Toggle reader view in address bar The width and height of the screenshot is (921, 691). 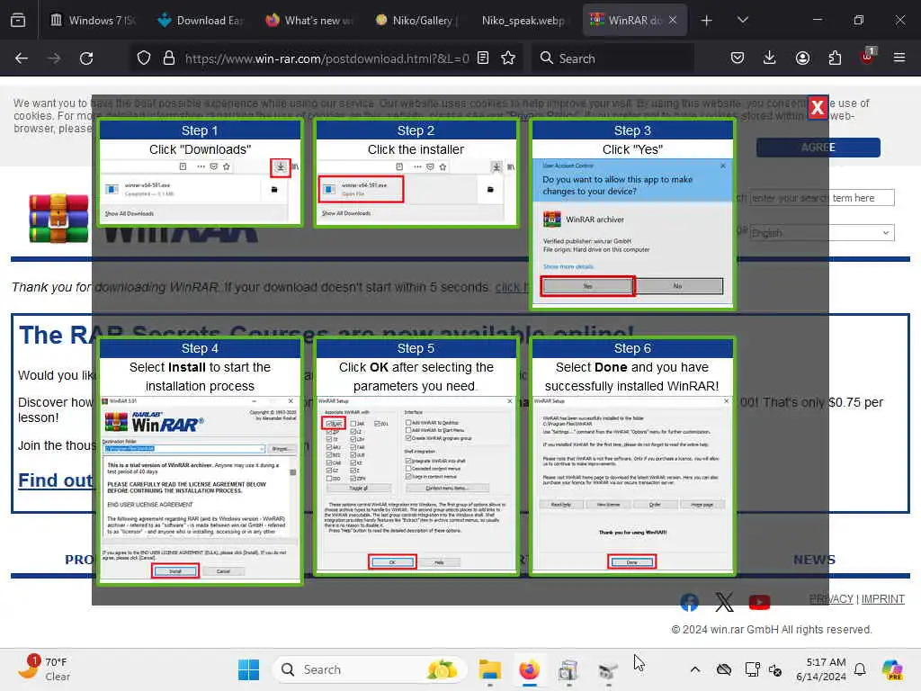483,58
